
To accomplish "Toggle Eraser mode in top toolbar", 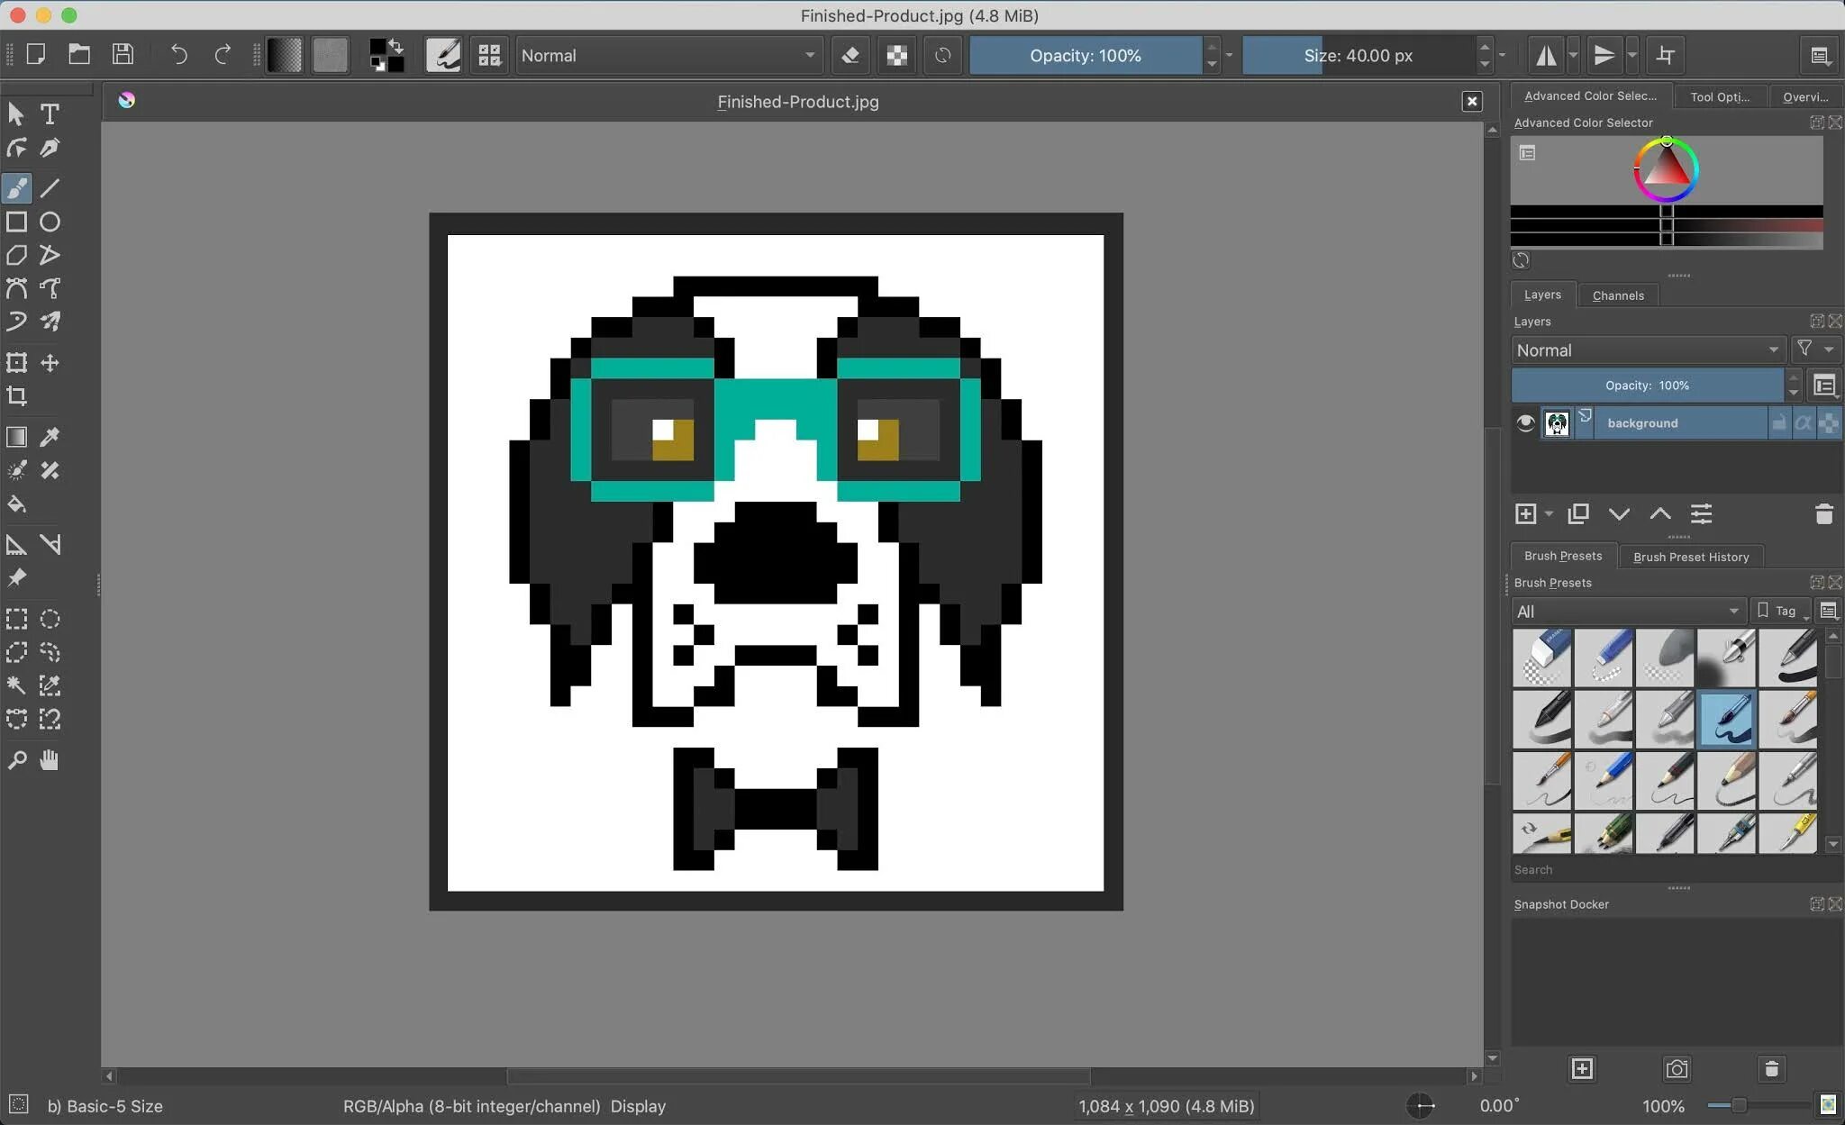I will coord(850,56).
